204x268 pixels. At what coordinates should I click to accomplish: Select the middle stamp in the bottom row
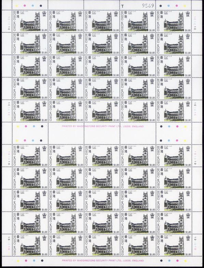(x=102, y=245)
